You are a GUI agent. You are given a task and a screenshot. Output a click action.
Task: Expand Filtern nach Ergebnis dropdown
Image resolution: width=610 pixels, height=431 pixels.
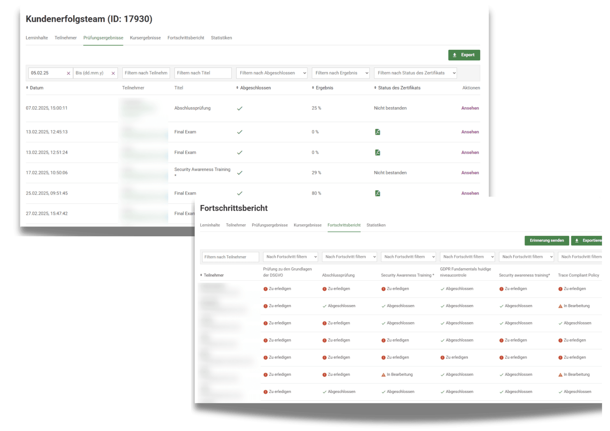tap(340, 73)
